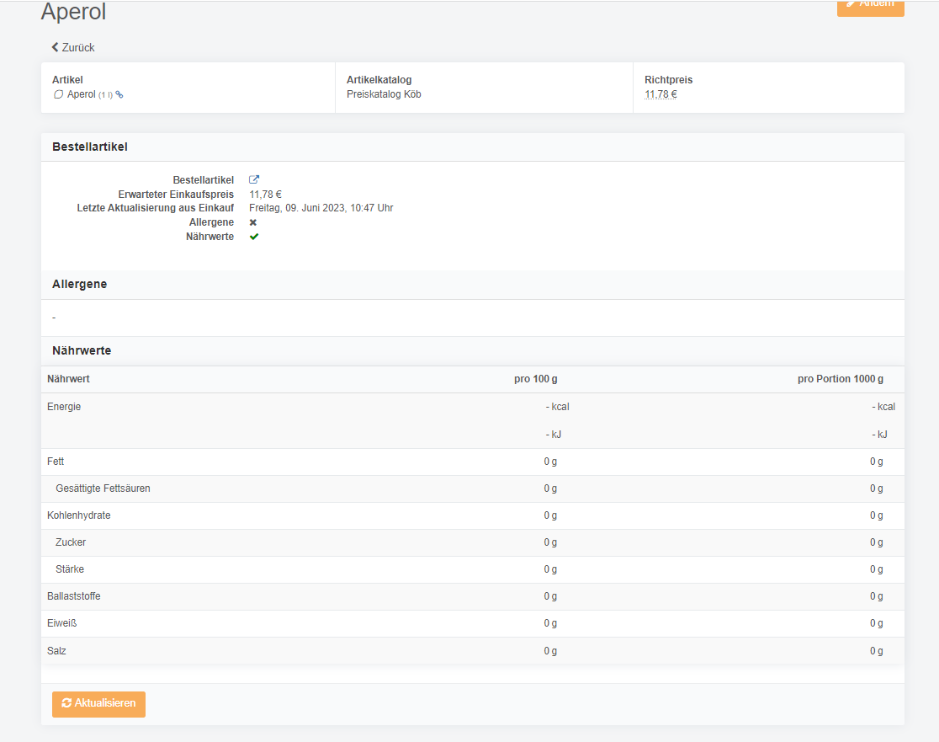Image resolution: width=939 pixels, height=742 pixels.
Task: Click the 'pro Portion 1000 g' column header
Action: tap(841, 379)
